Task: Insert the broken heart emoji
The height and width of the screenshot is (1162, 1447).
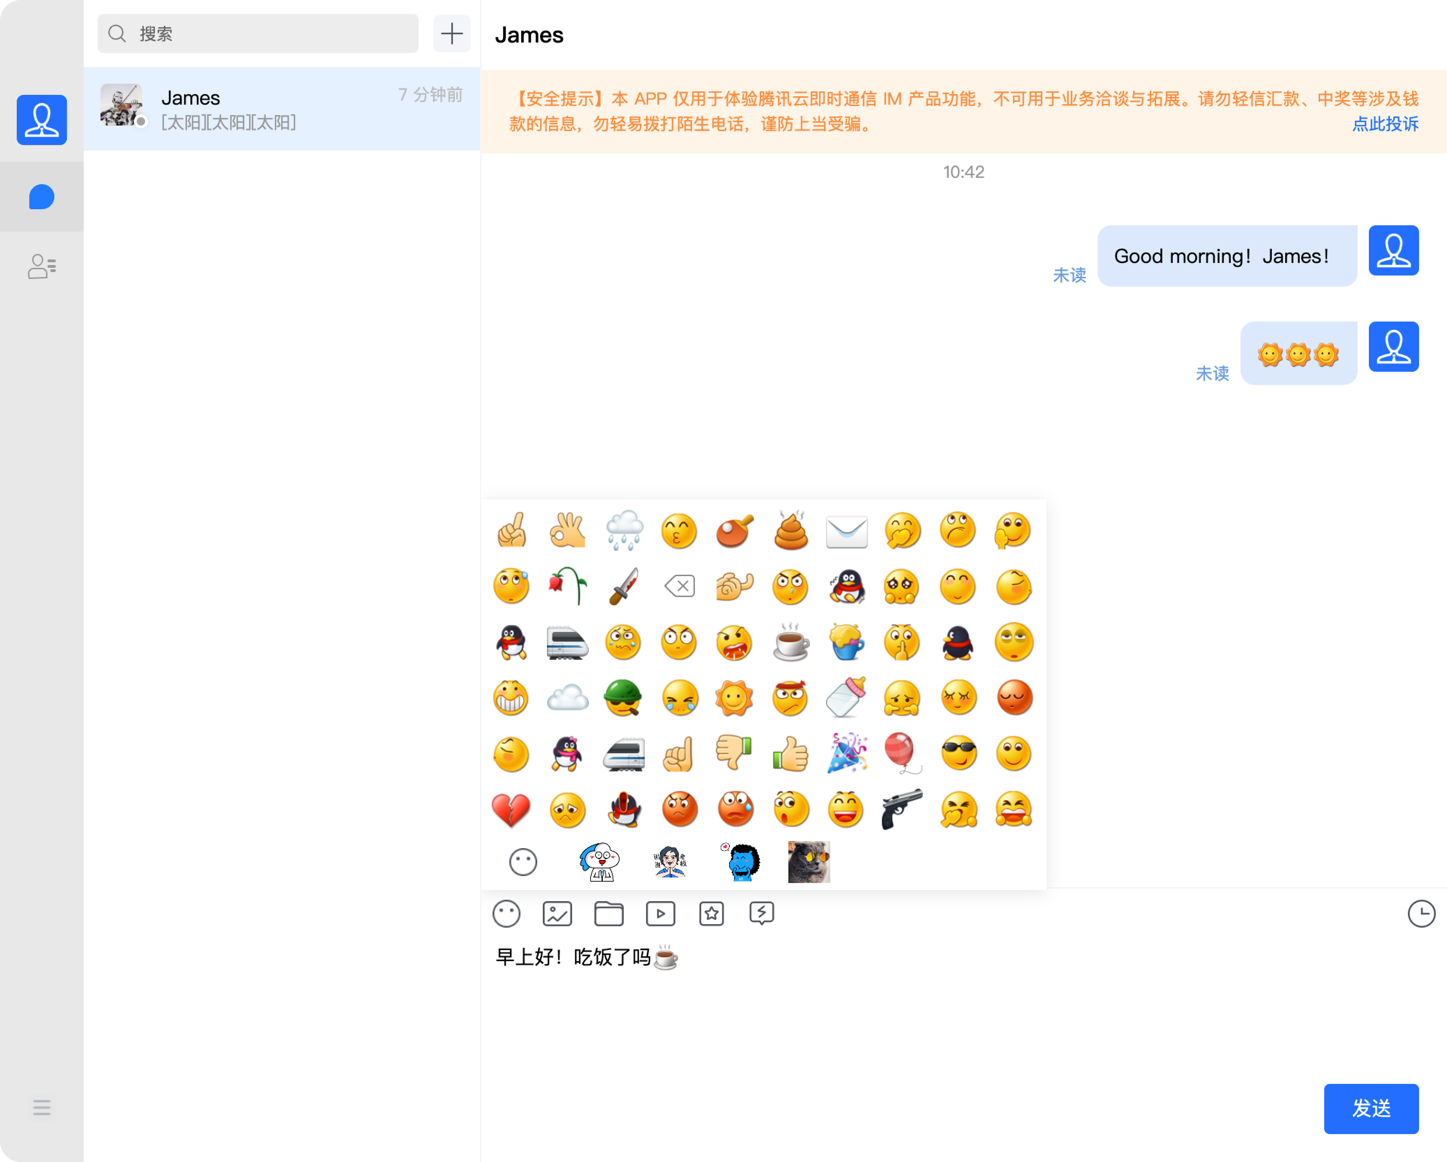Action: 511,810
